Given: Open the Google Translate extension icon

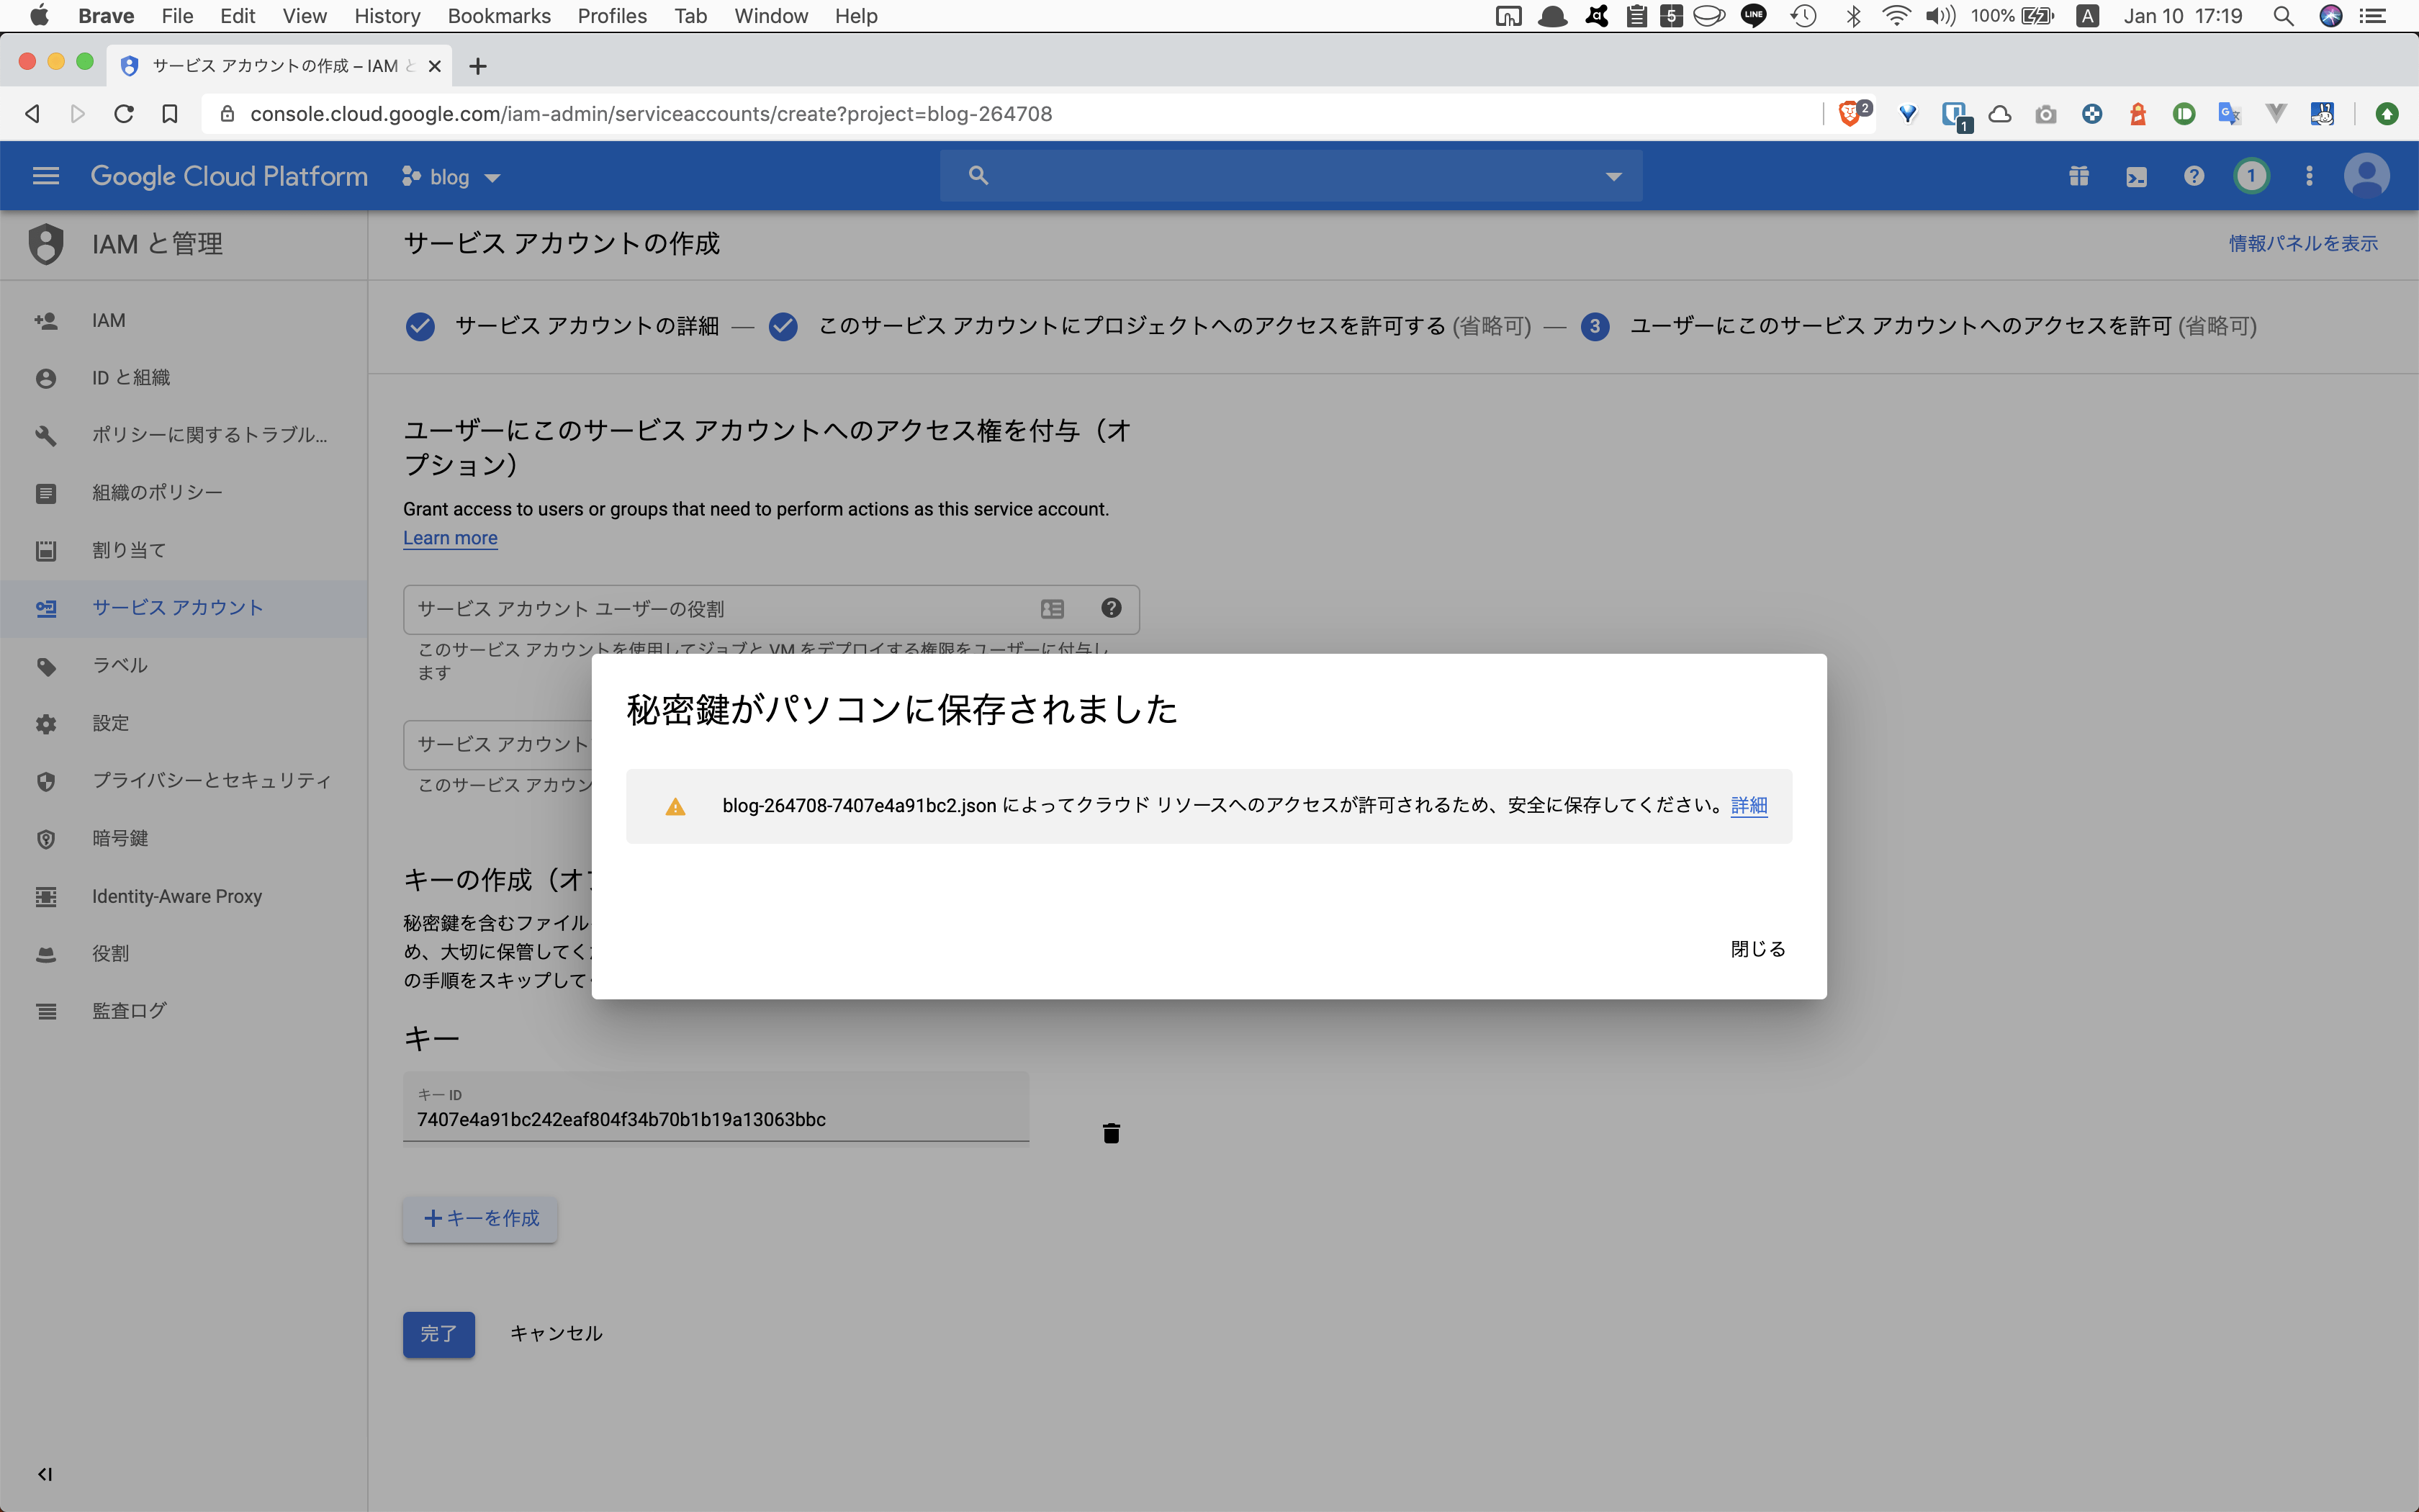Looking at the screenshot, I should [x=2230, y=113].
